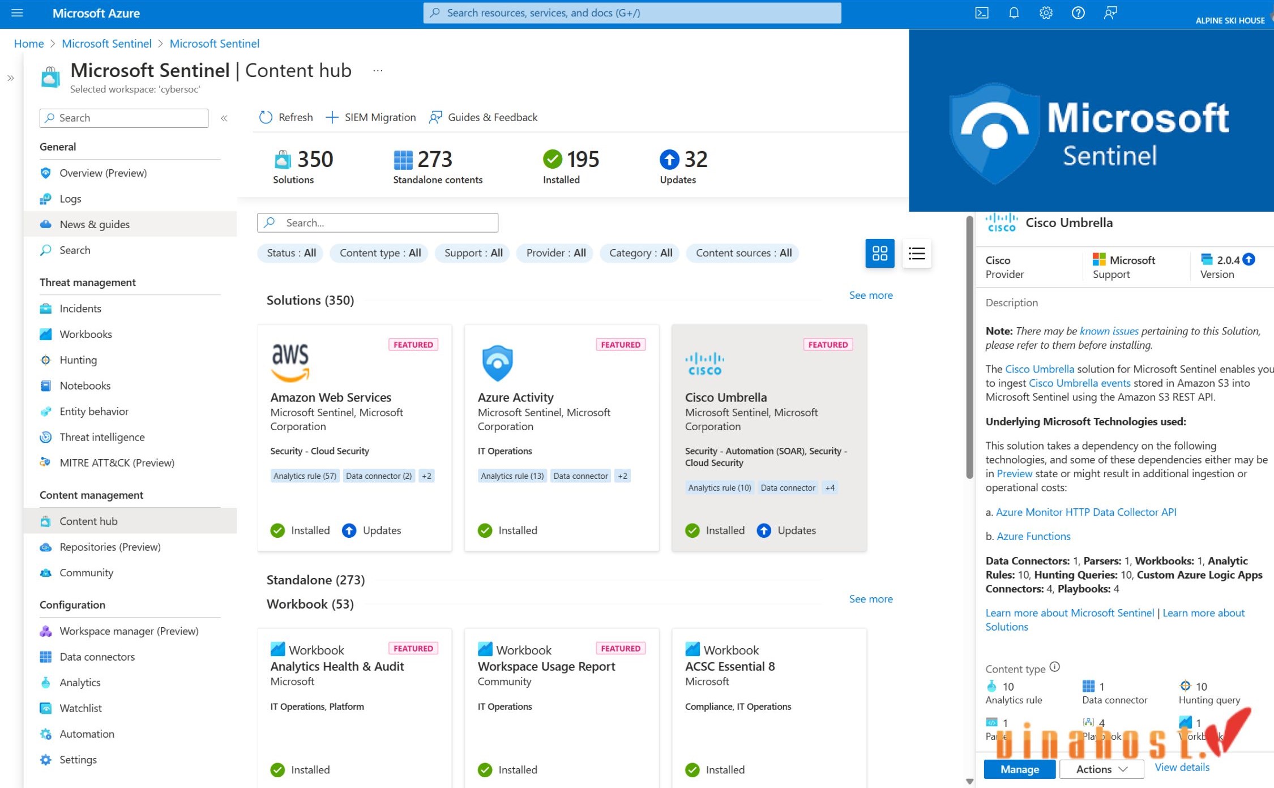This screenshot has width=1274, height=788.
Task: Click the sidebar Search magnifier item
Action: pos(130,250)
